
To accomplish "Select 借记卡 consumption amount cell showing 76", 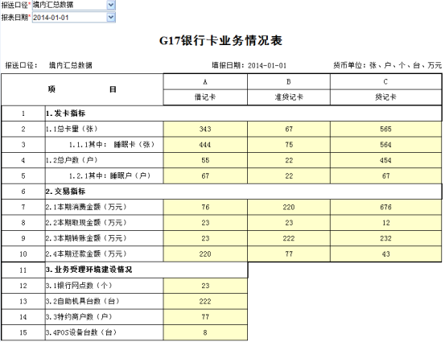I will pyautogui.click(x=205, y=207).
